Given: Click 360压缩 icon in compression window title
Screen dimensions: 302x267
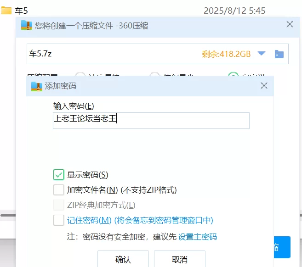Looking at the screenshot, I should click(27, 25).
